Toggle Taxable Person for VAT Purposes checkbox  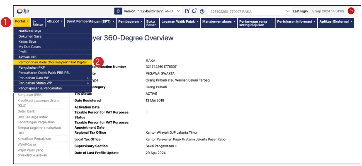(147, 112)
